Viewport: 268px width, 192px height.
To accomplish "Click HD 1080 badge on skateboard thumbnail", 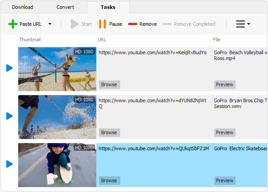I will pyautogui.click(x=84, y=148).
